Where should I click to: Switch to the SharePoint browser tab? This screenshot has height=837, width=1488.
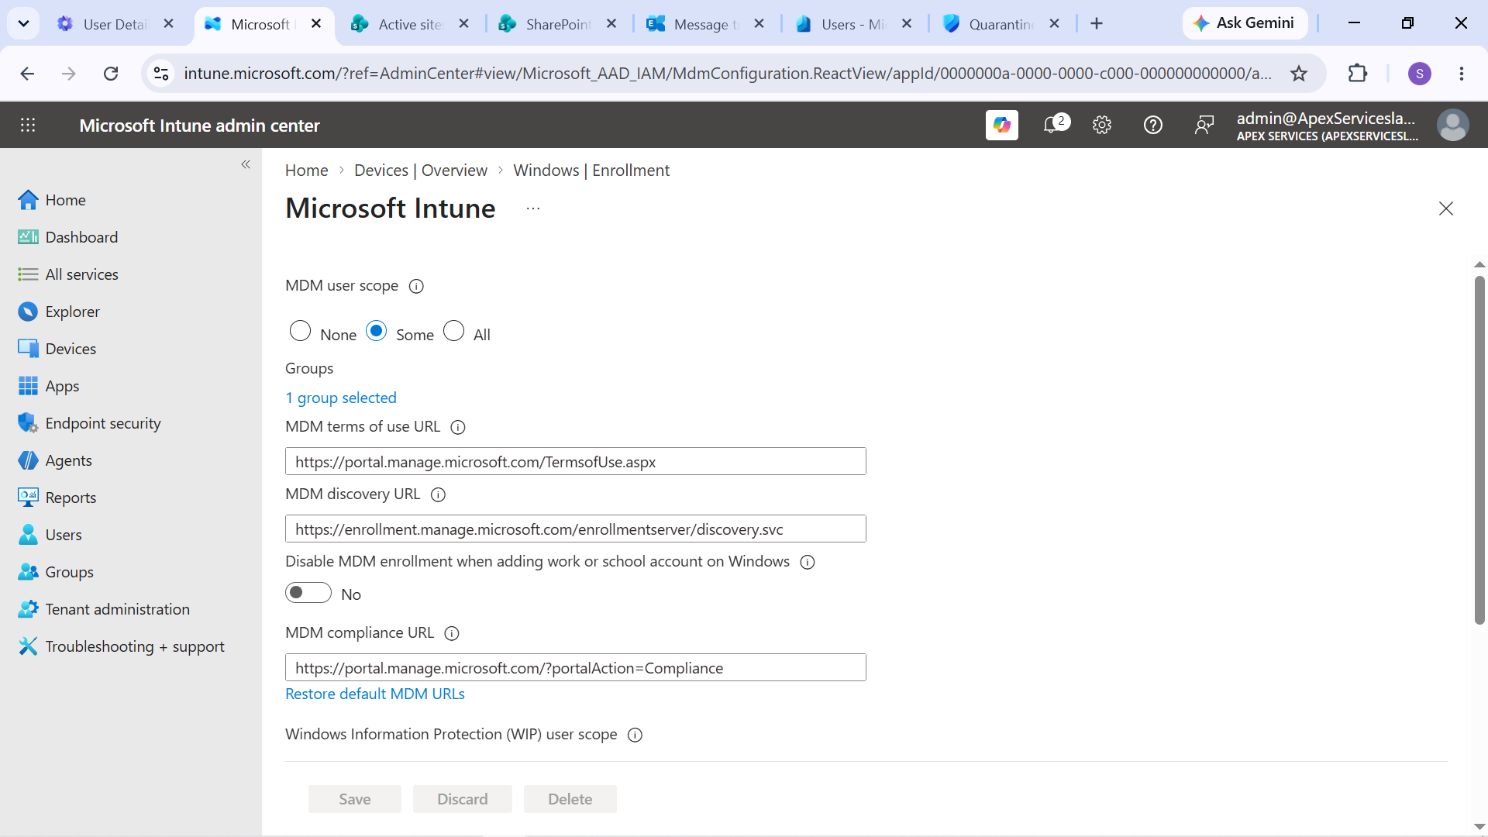pos(559,24)
